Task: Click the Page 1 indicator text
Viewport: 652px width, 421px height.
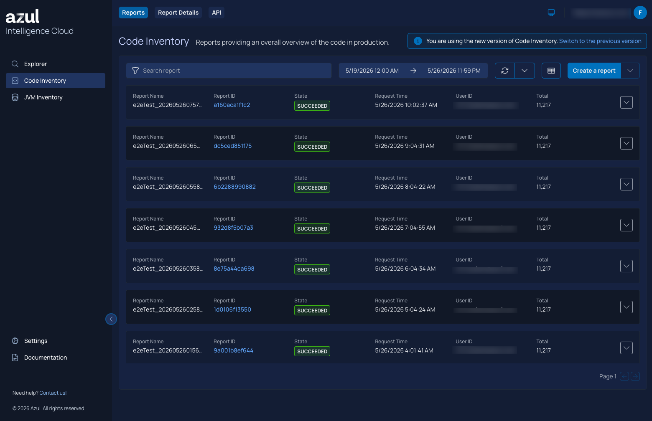Action: (x=608, y=376)
